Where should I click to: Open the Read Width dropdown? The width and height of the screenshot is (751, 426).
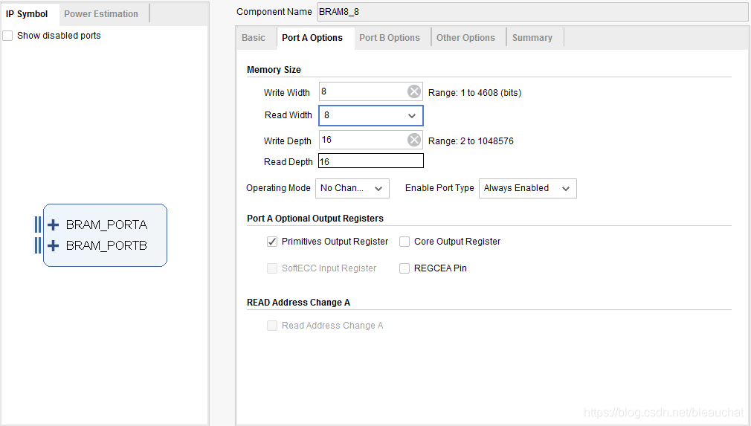click(x=371, y=115)
